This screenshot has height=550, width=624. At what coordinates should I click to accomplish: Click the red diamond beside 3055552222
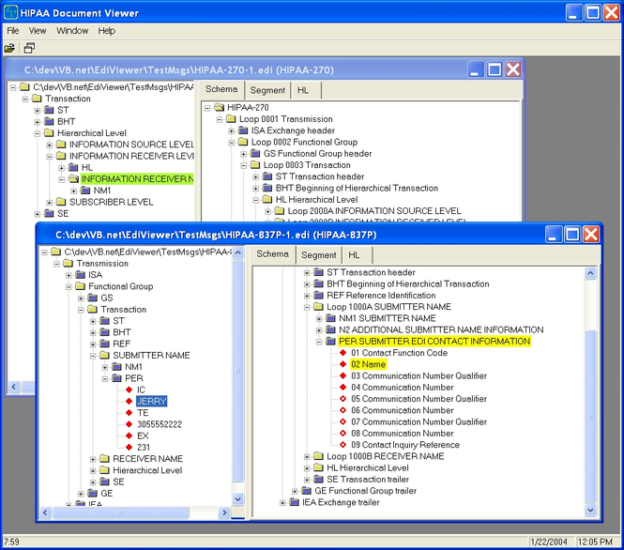coord(129,424)
